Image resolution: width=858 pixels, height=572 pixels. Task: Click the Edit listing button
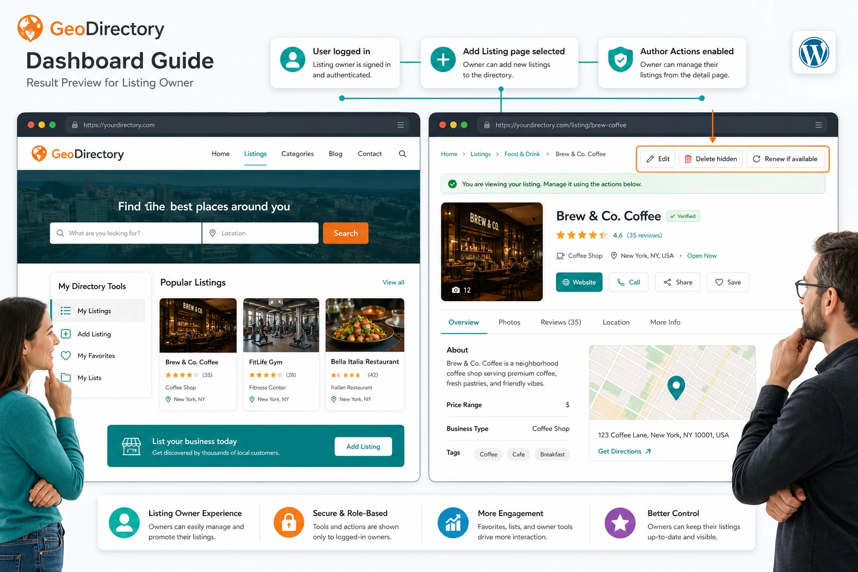point(658,159)
